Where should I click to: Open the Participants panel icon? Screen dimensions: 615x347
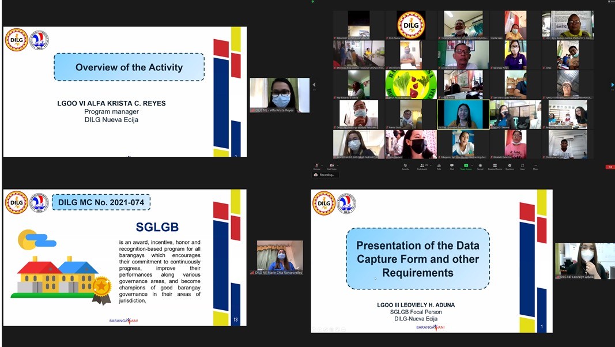[x=422, y=166]
